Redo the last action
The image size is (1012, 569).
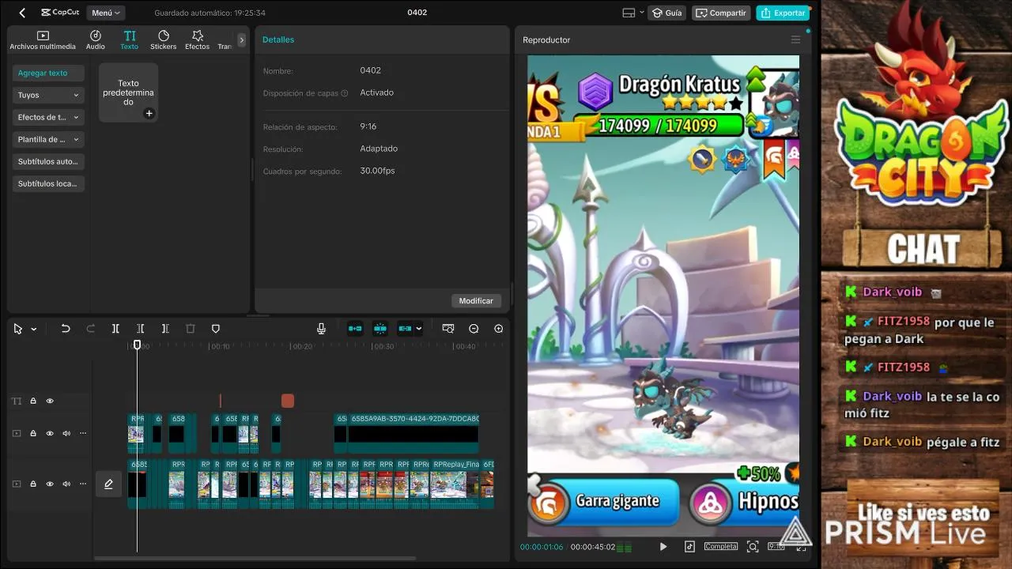click(x=90, y=329)
